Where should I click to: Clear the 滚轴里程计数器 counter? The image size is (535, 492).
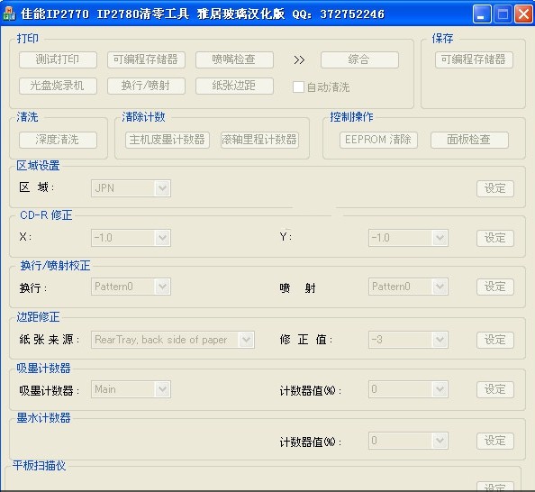[x=259, y=140]
